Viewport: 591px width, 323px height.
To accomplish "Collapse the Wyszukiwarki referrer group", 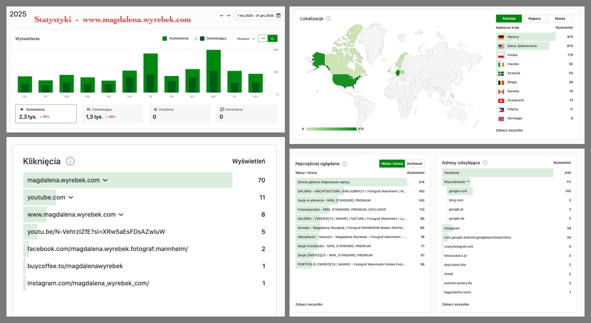I will point(468,182).
